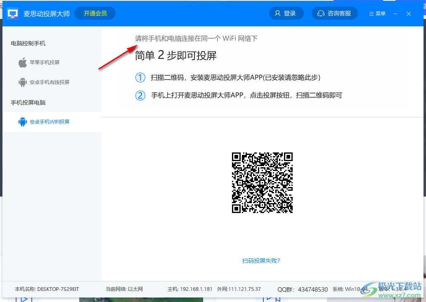Click the 主机: 192.168.1.181 address

click(x=190, y=289)
